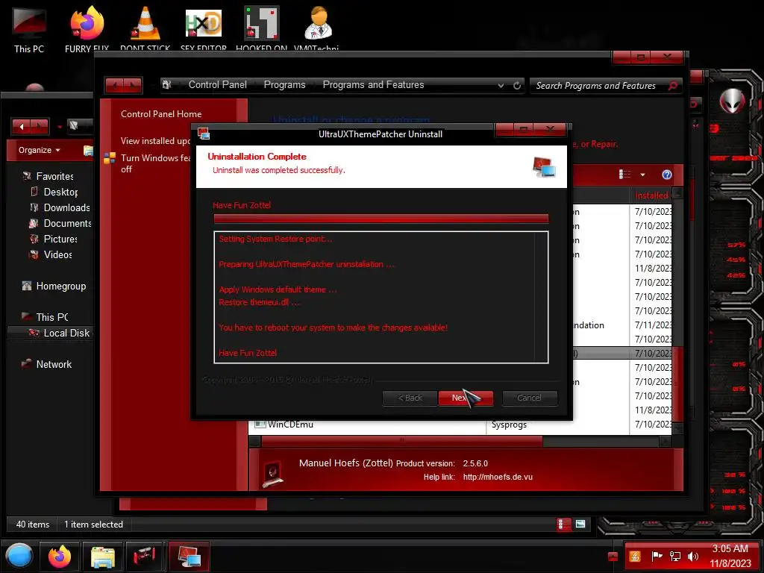Click Programs breadcrumb segment
The width and height of the screenshot is (764, 573).
pos(284,85)
